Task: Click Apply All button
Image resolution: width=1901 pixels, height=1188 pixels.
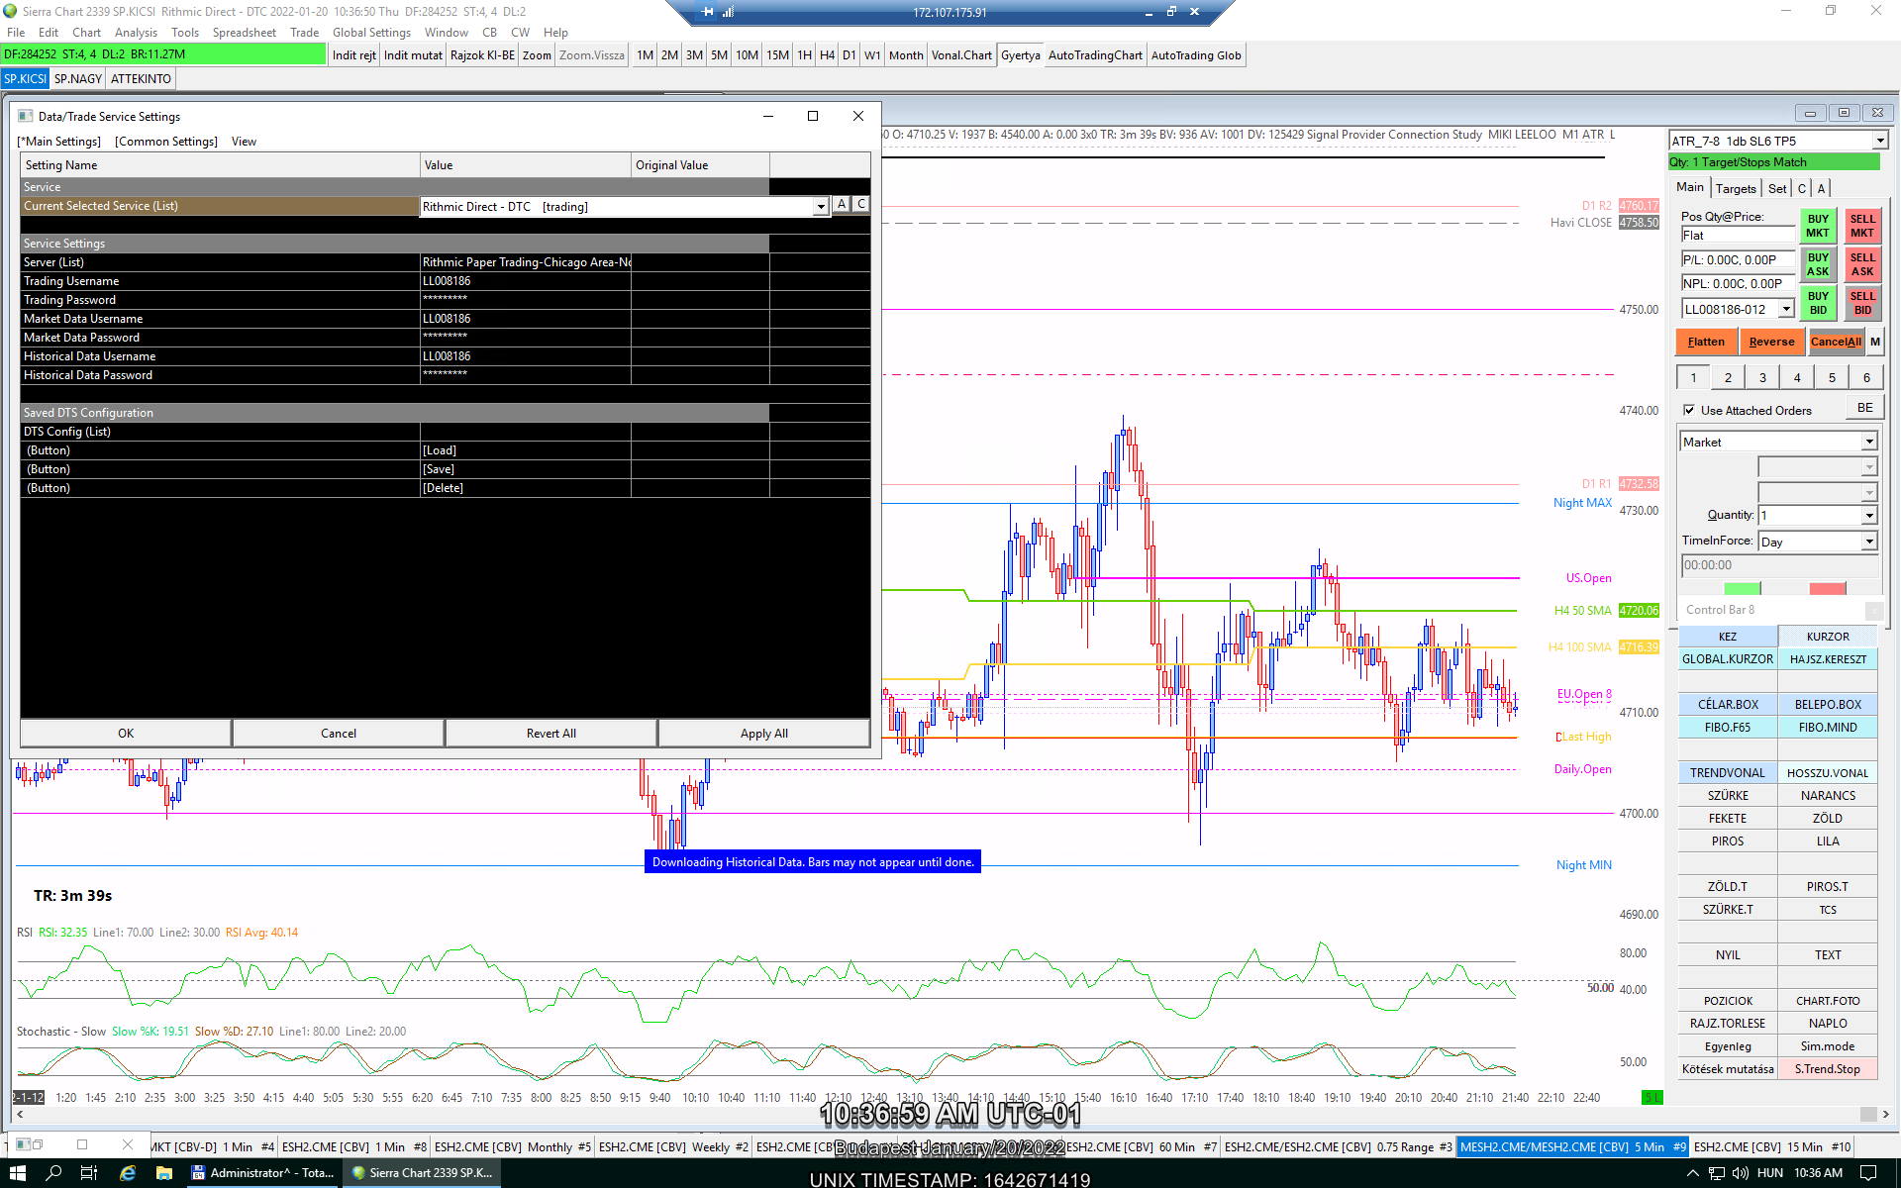Action: click(764, 734)
